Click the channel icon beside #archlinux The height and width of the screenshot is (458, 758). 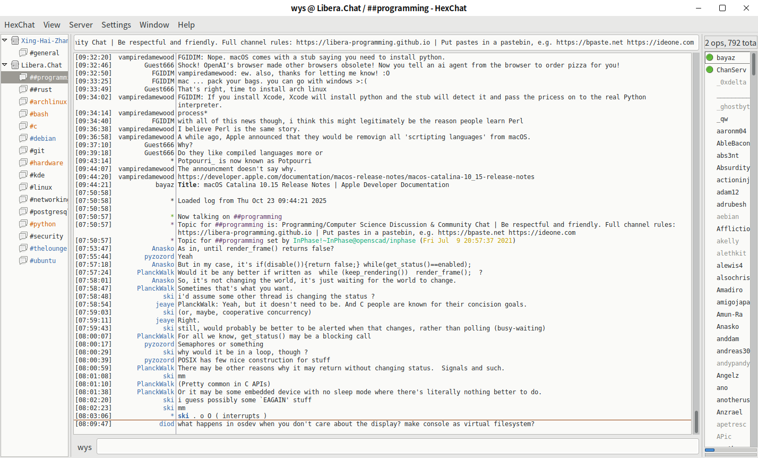coord(23,101)
